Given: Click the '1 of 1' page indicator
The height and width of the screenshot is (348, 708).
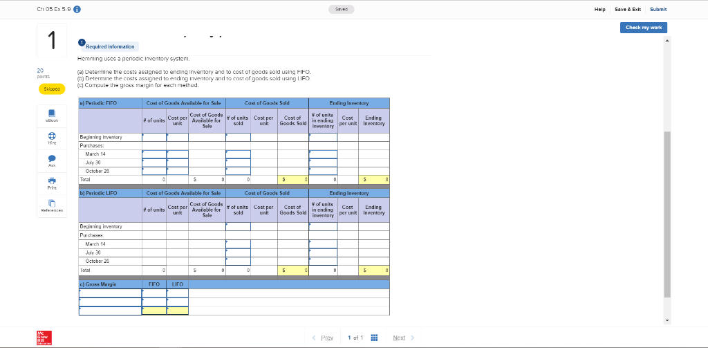Looking at the screenshot, I should [x=355, y=338].
